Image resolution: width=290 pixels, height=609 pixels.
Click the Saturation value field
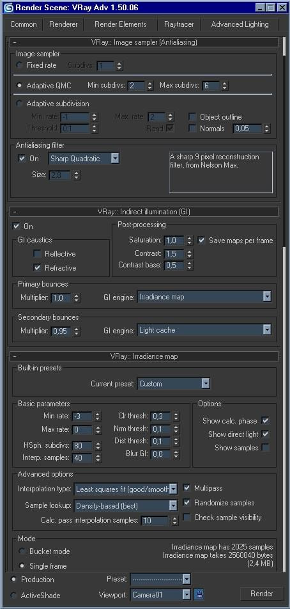[x=174, y=241]
